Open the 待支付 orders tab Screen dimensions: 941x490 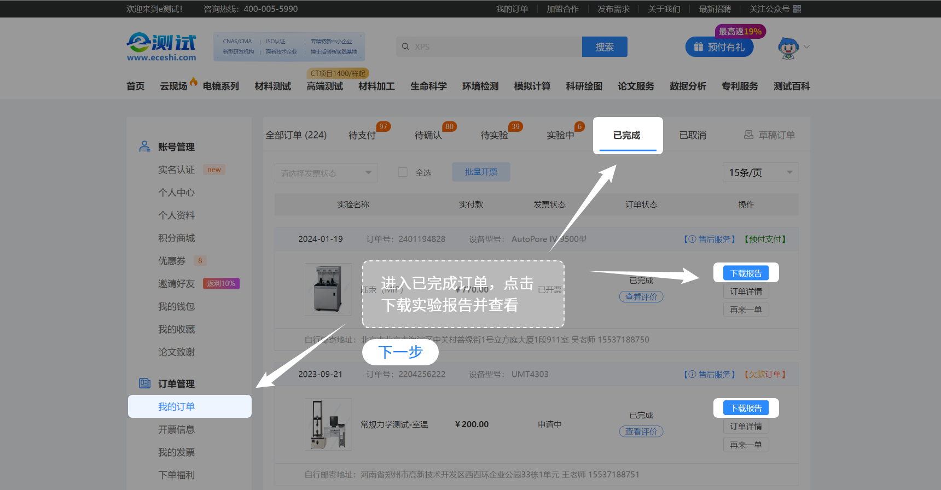pyautogui.click(x=362, y=135)
